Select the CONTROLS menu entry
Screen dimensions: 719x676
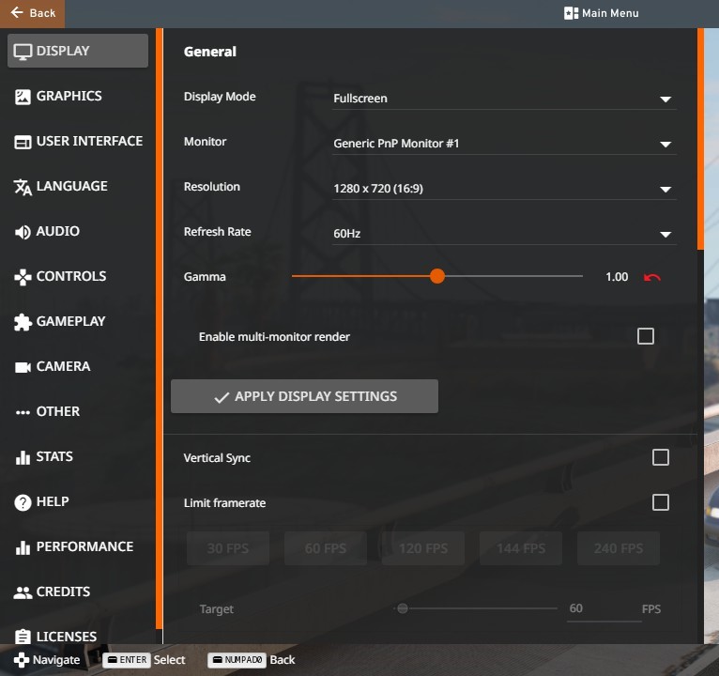click(x=78, y=276)
